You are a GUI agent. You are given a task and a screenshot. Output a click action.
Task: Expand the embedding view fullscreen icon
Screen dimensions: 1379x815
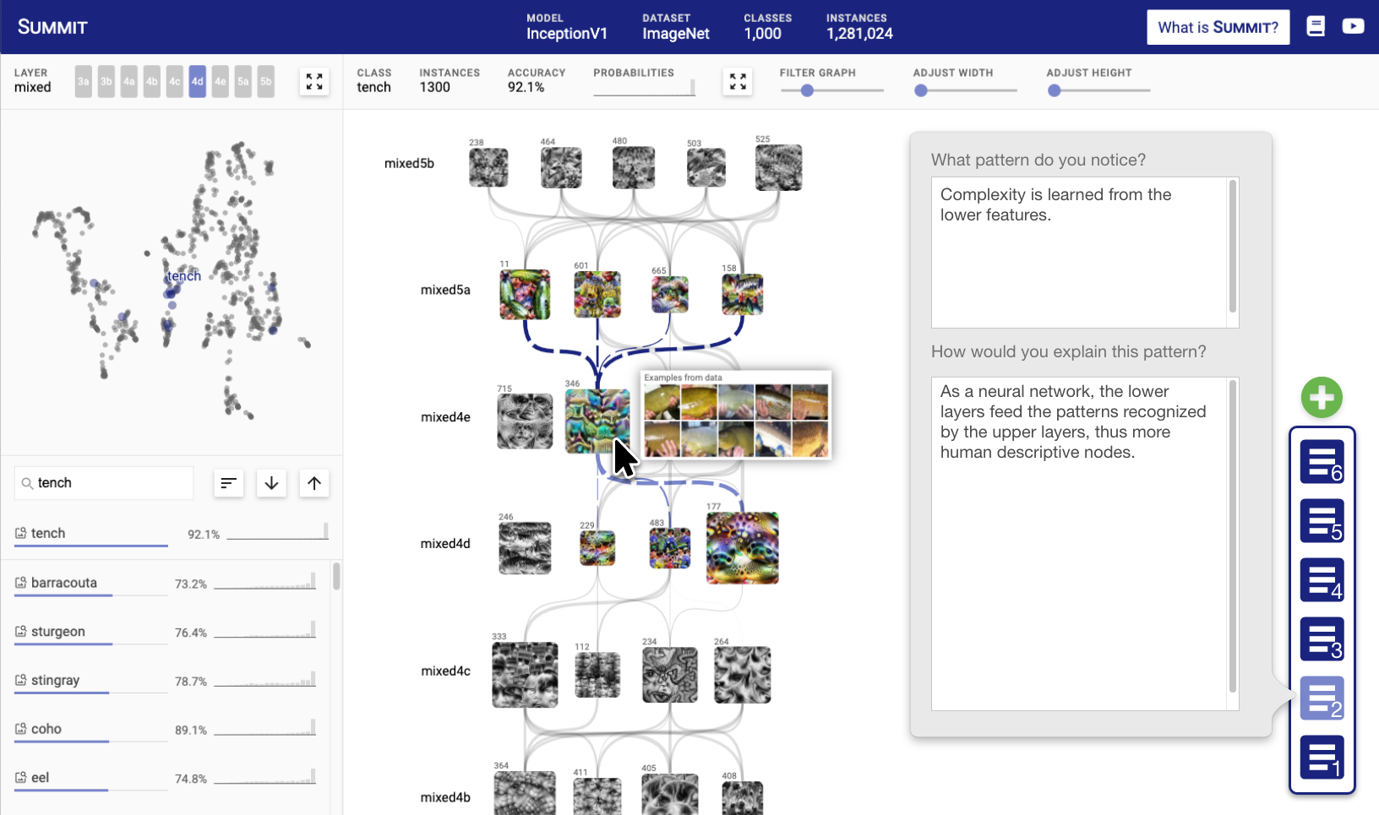tap(314, 81)
